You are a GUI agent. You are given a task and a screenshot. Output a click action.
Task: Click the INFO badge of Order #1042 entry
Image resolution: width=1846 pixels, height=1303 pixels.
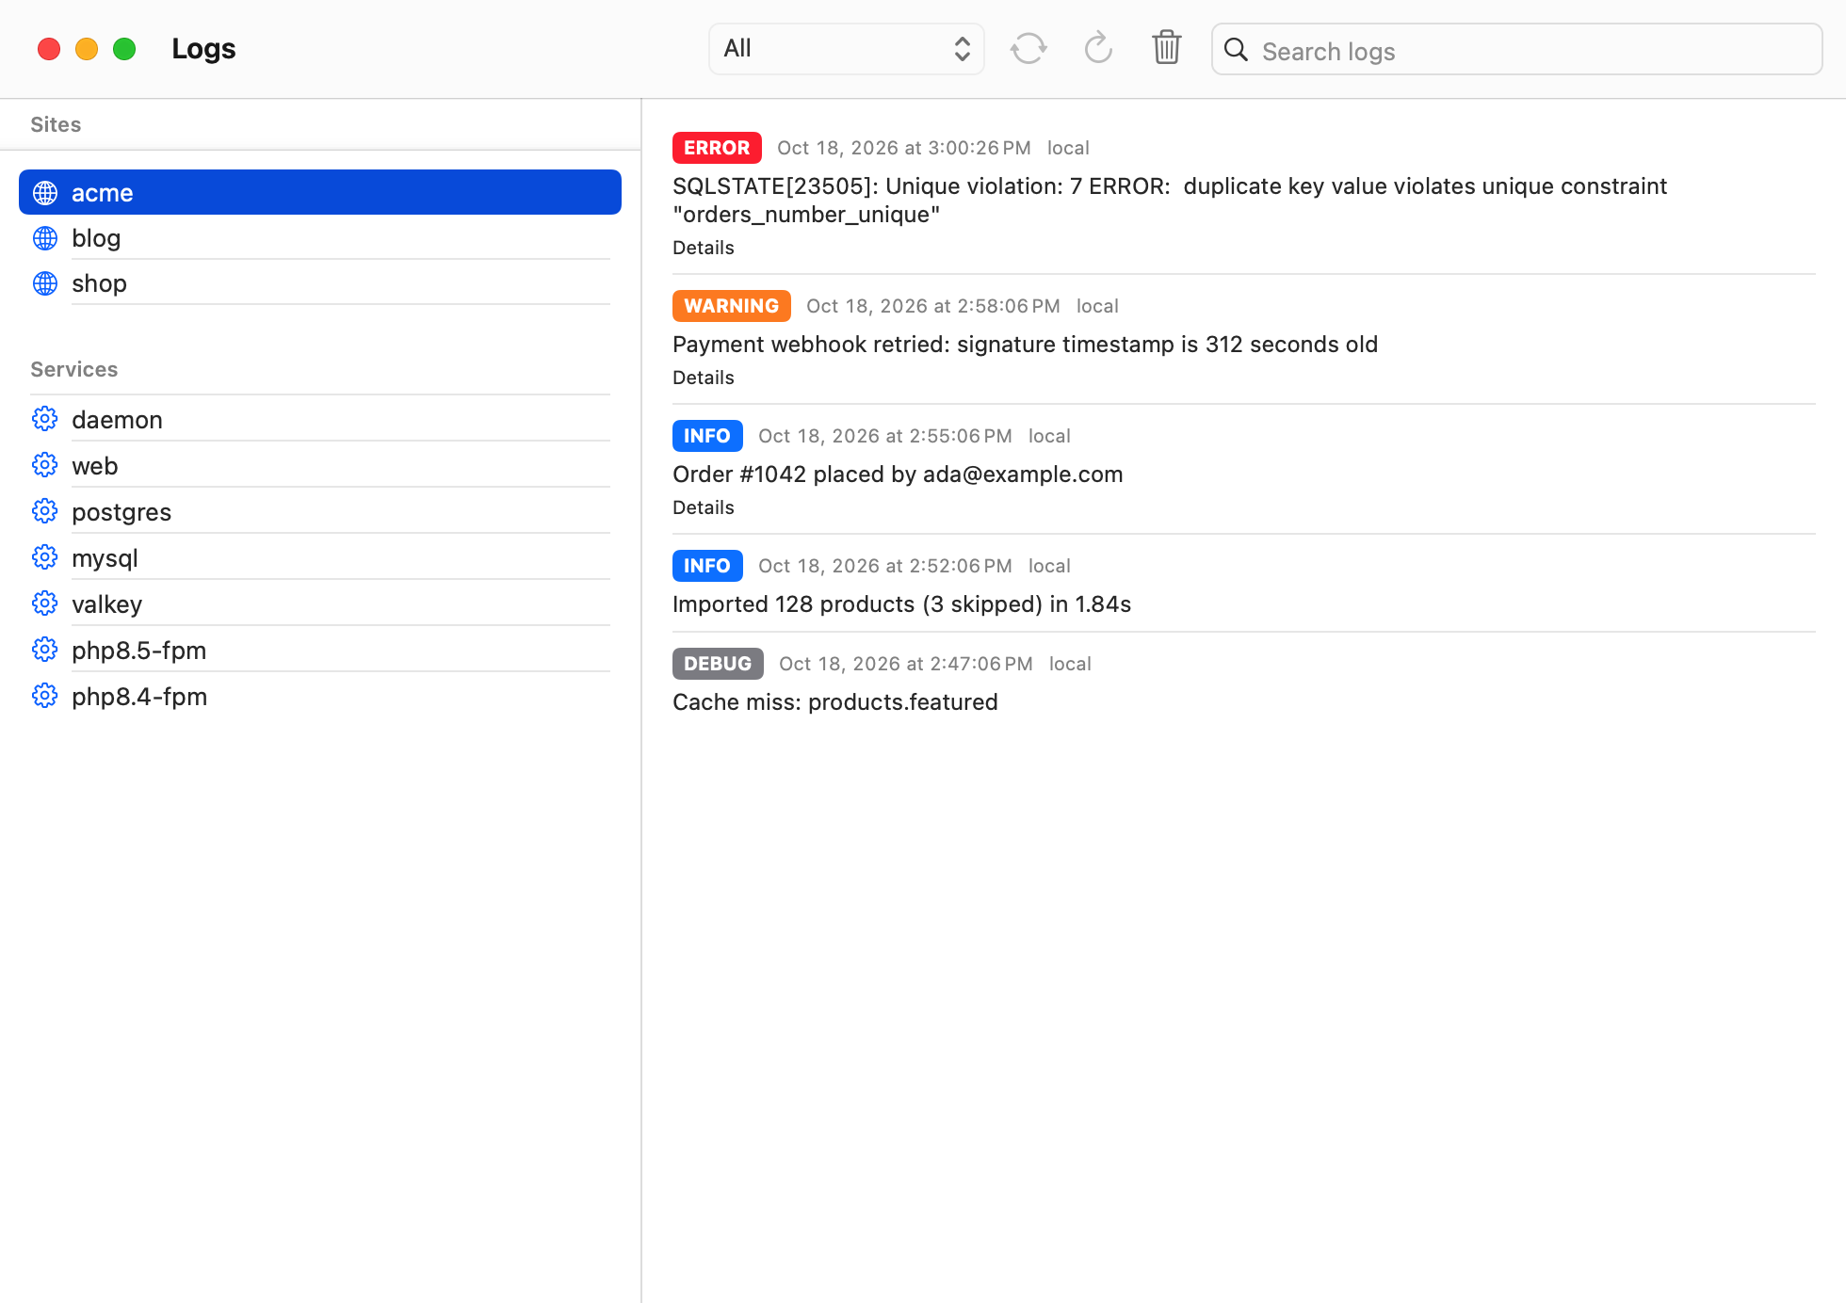coord(707,436)
